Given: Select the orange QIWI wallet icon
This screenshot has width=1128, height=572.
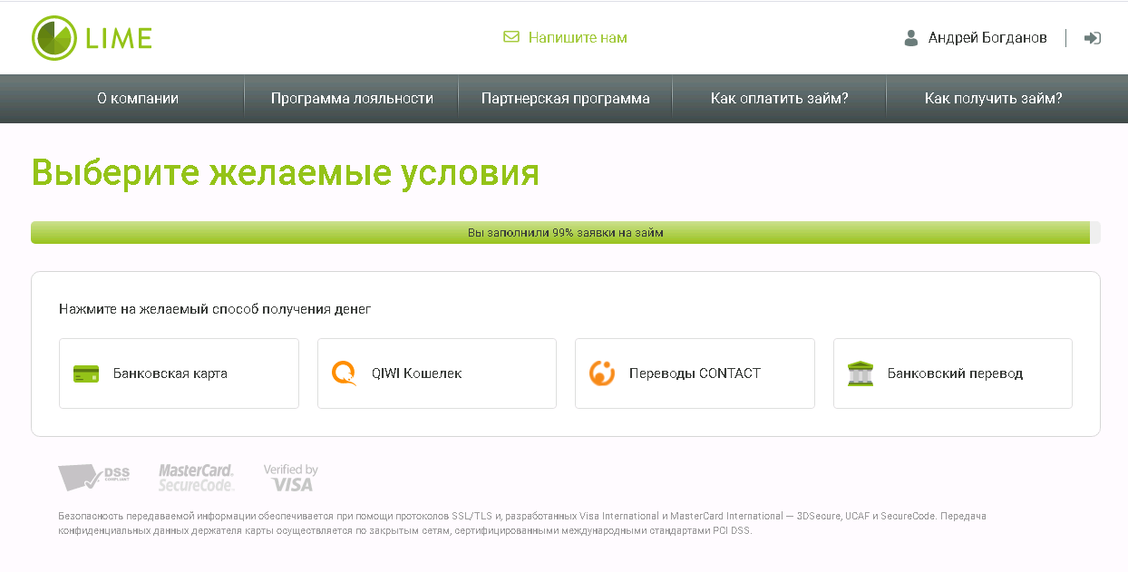Looking at the screenshot, I should coord(344,373).
